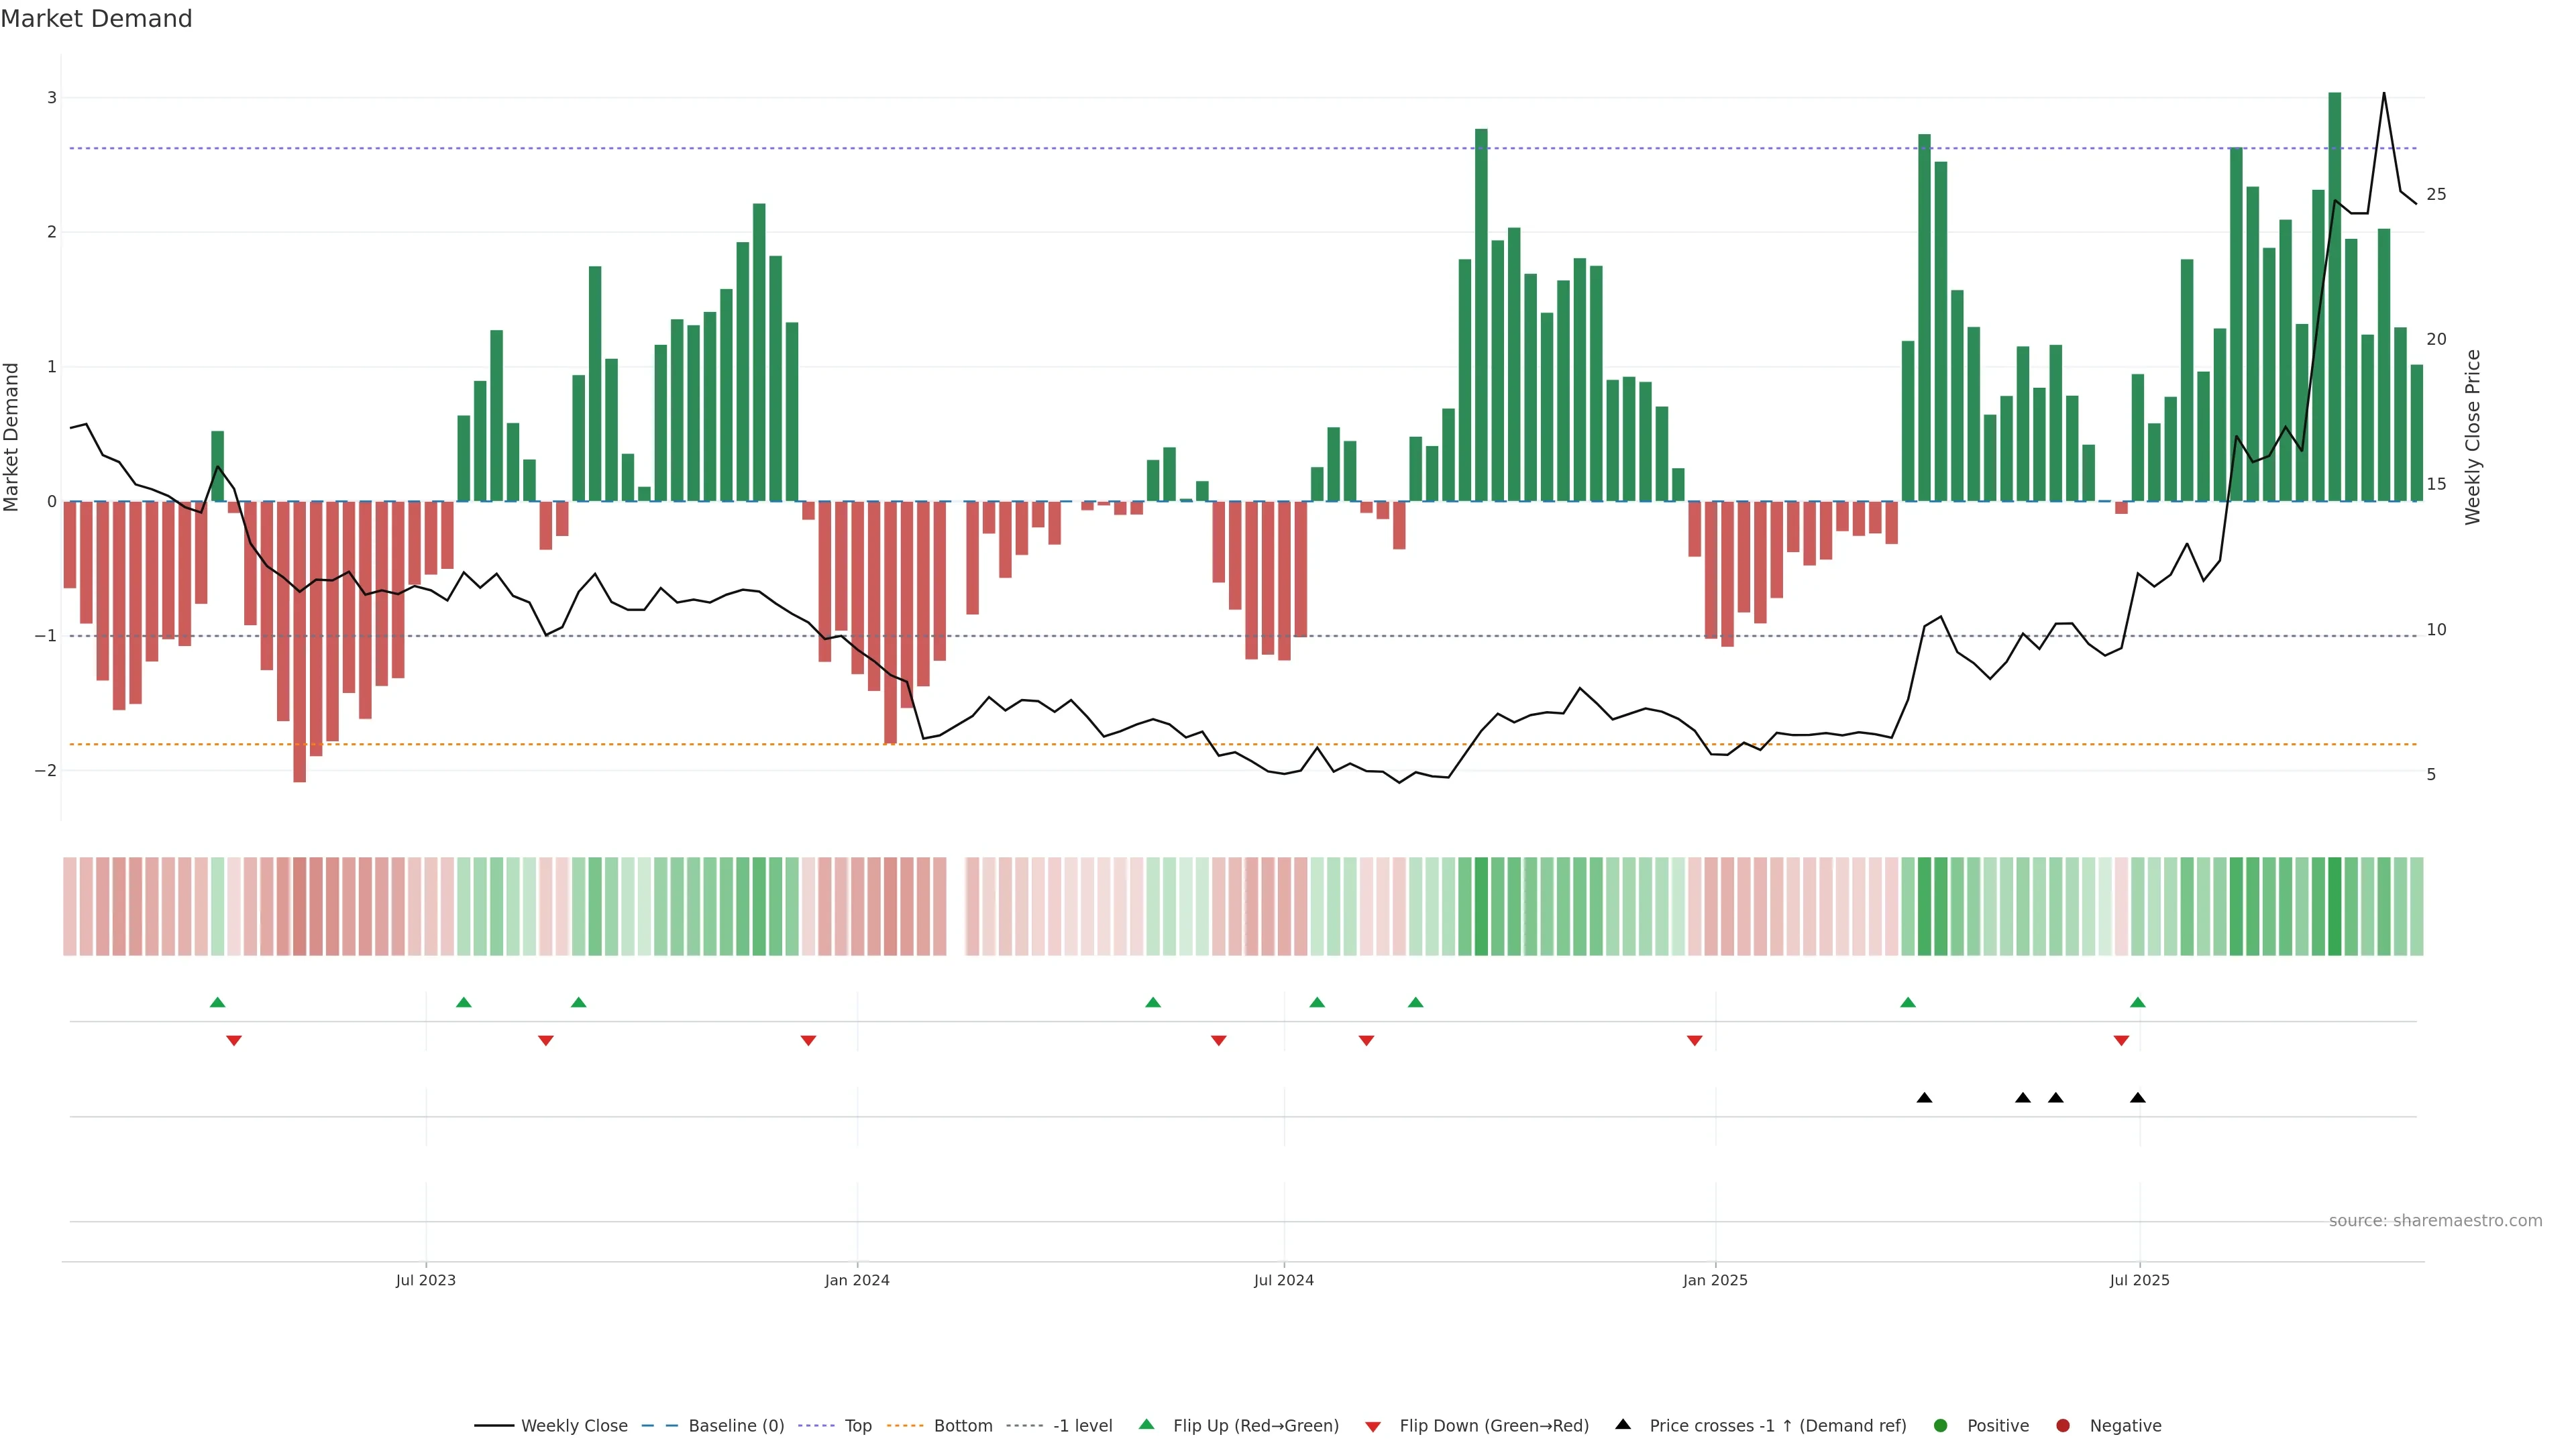
Task: Click the Market Demand chart title
Action: [96, 19]
